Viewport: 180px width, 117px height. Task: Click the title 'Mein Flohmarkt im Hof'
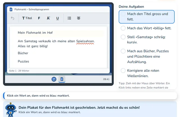pos(35,33)
